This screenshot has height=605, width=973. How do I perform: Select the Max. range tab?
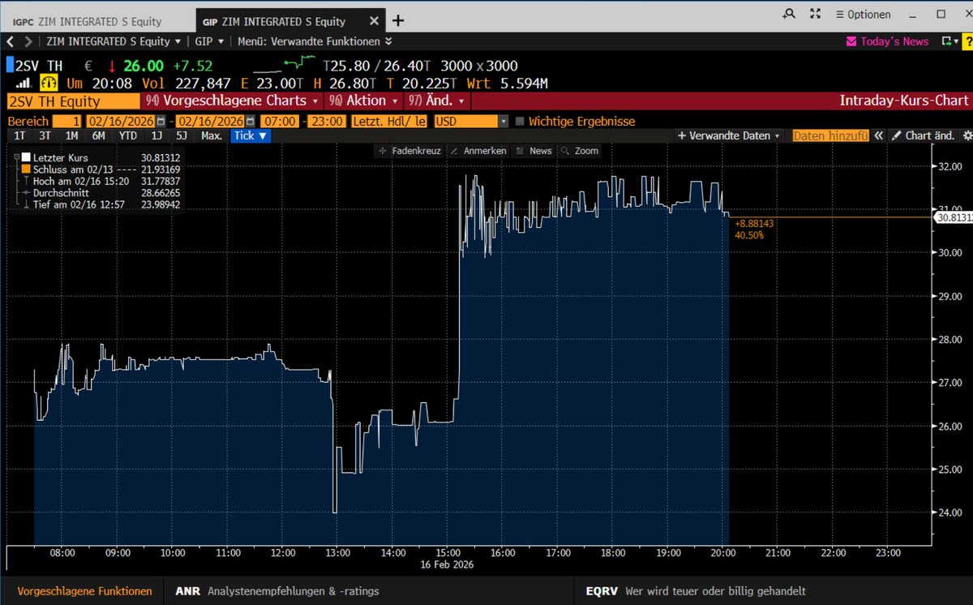point(212,136)
